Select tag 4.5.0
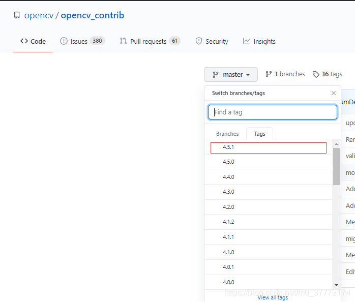The height and width of the screenshot is (302, 355). tap(269, 162)
